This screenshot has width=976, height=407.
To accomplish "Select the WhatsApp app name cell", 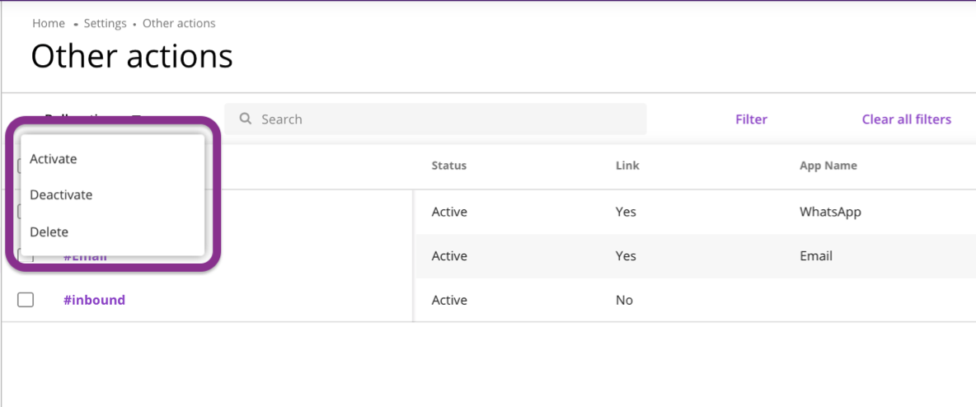I will pyautogui.click(x=830, y=212).
